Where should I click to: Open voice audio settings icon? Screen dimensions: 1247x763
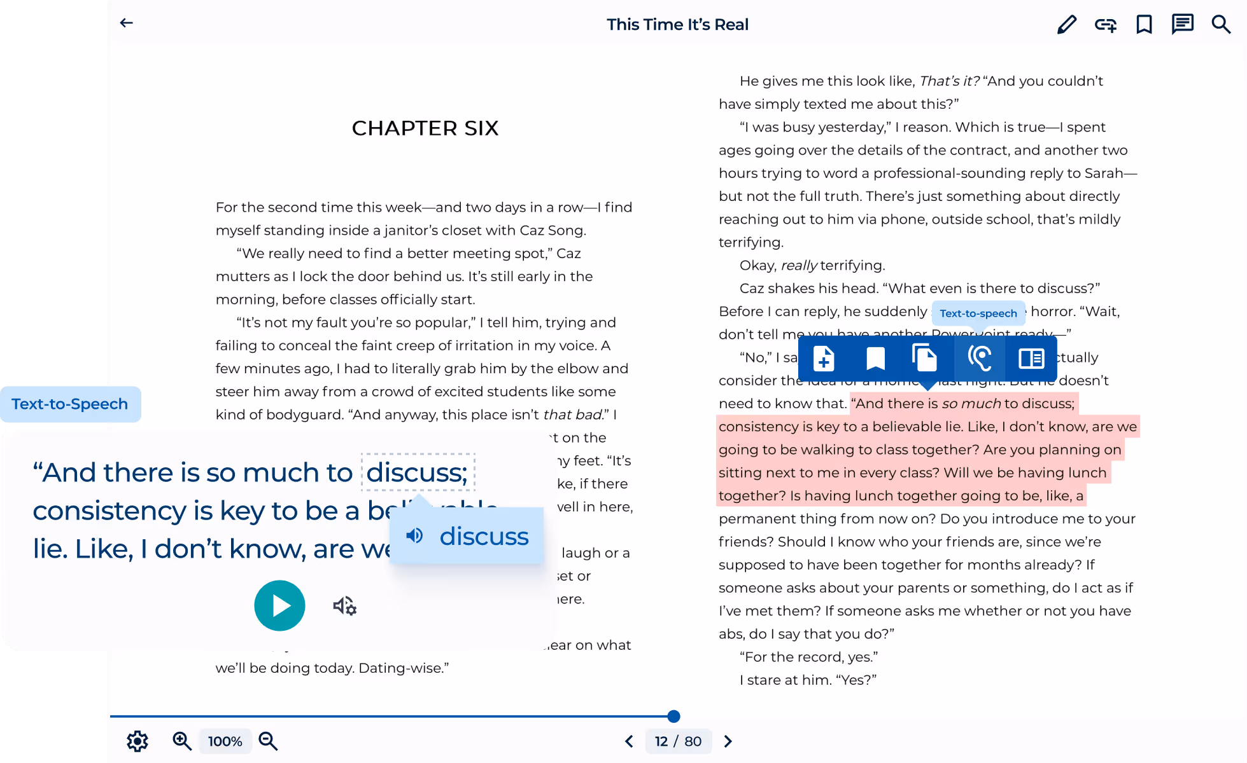pyautogui.click(x=344, y=606)
